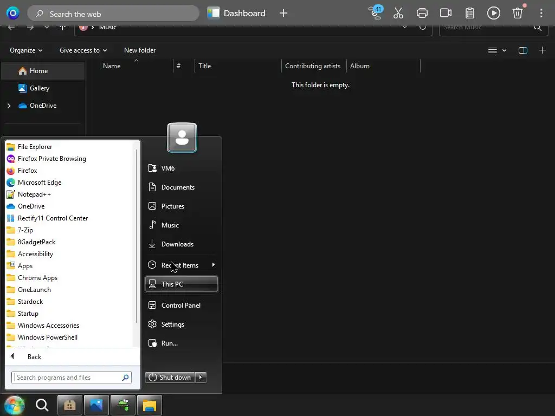
Task: Sort by the Album column header
Action: pos(360,66)
